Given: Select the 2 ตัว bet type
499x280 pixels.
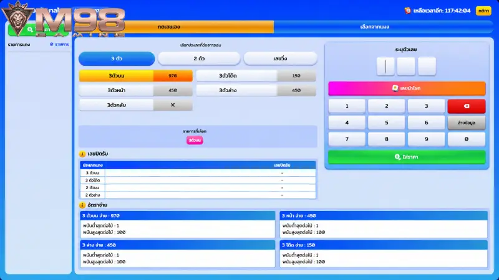Looking at the screenshot, I should point(199,58).
